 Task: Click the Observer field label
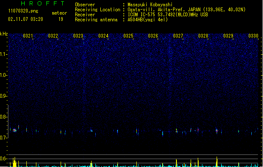[x=85, y=5]
